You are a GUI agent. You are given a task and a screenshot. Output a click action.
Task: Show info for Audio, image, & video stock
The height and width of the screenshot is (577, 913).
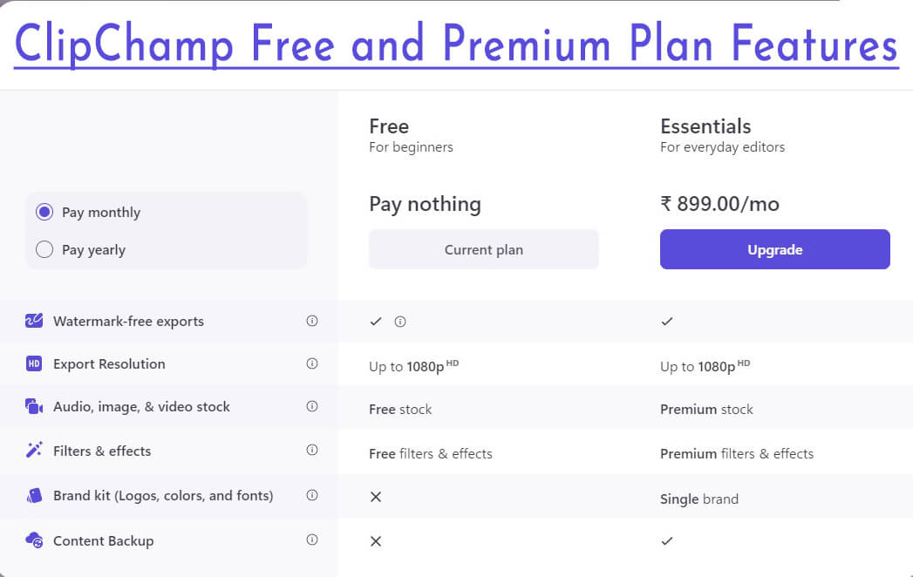312,406
